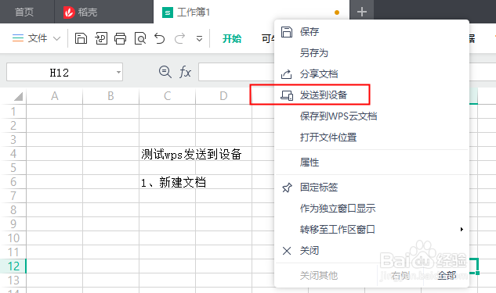This screenshot has width=496, height=293.
Task: Click the fx insert function icon
Action: click(185, 72)
